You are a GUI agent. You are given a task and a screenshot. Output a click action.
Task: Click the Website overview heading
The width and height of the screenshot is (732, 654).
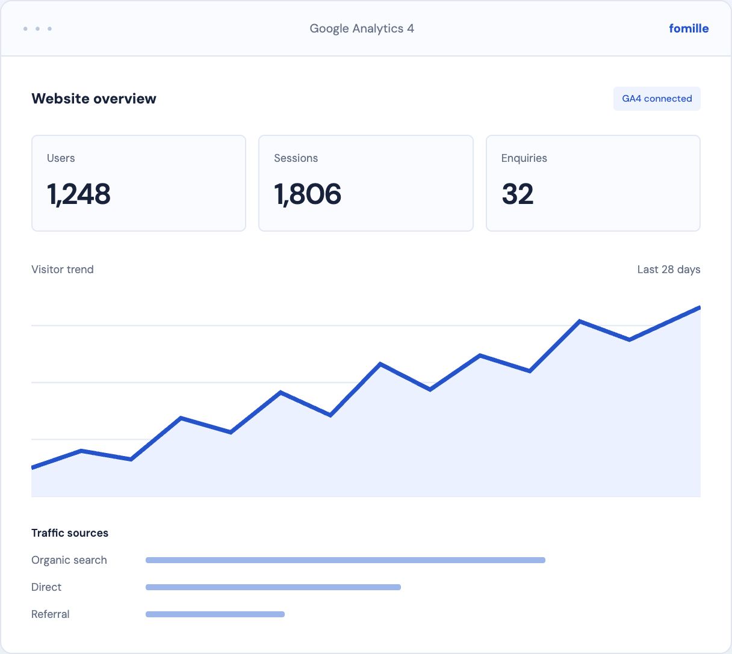pyautogui.click(x=94, y=99)
